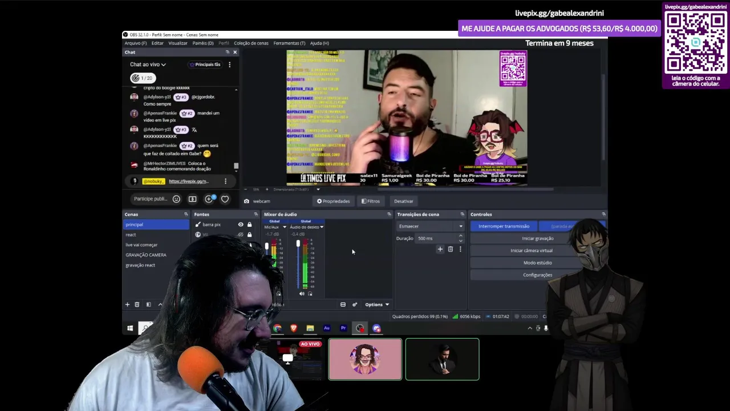The width and height of the screenshot is (730, 411).
Task: Open Adobe Audition from taskbar
Action: coord(327,328)
